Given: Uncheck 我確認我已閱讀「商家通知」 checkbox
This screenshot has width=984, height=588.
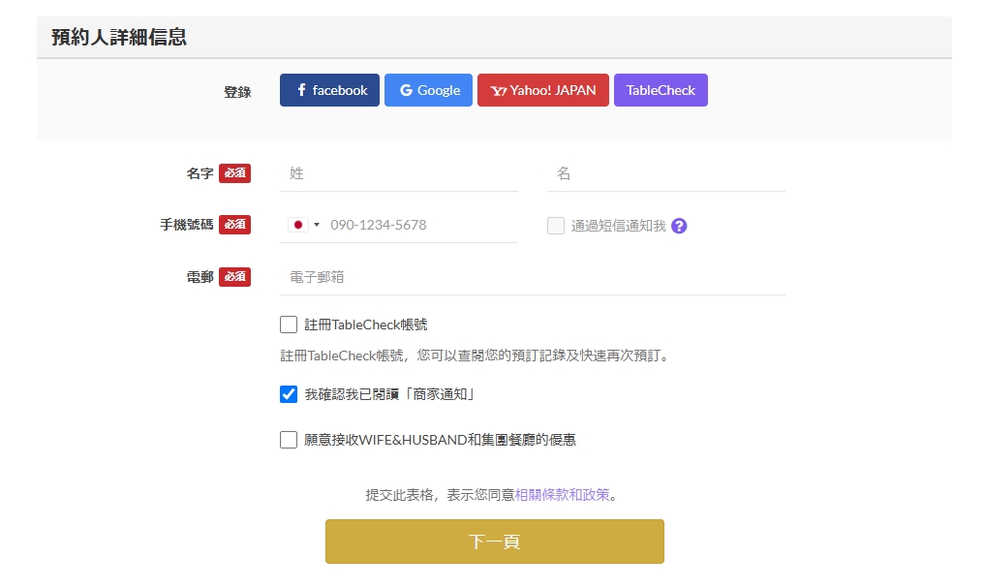Looking at the screenshot, I should [x=289, y=394].
